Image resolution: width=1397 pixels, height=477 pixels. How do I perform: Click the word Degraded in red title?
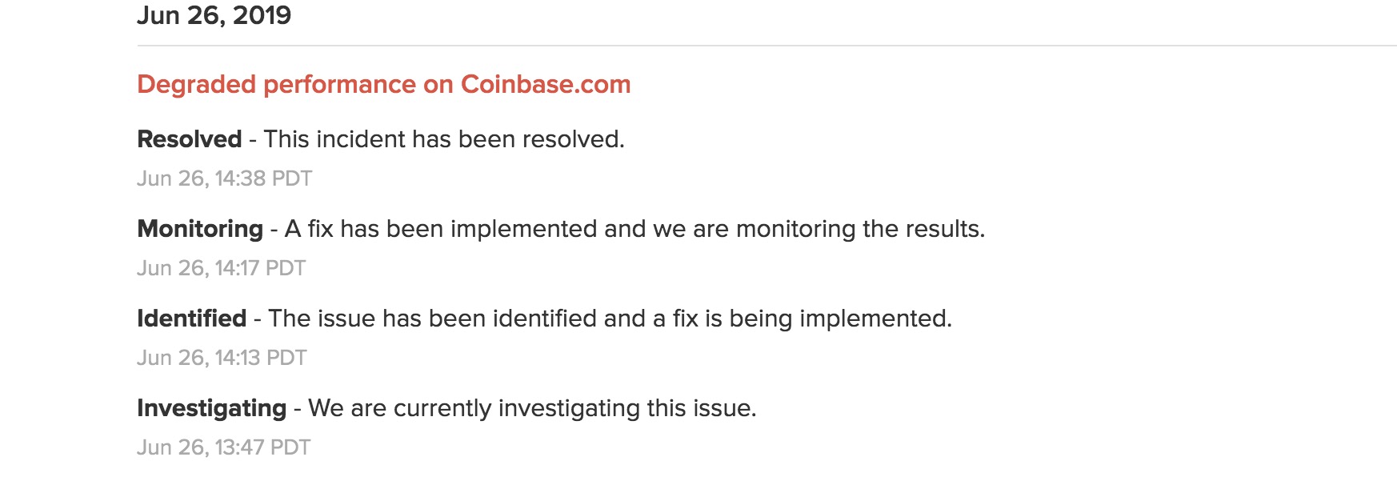[x=197, y=85]
